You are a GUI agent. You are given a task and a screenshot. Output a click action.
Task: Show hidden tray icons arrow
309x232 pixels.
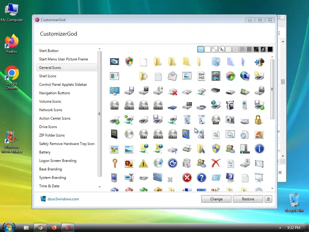pos(280,228)
